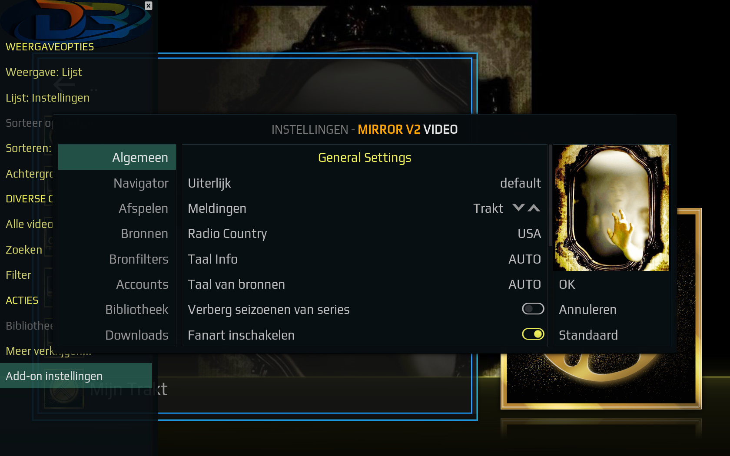Viewport: 730px width, 456px height.
Task: Toggle Verberg seizoenen van series switch
Action: (x=533, y=309)
